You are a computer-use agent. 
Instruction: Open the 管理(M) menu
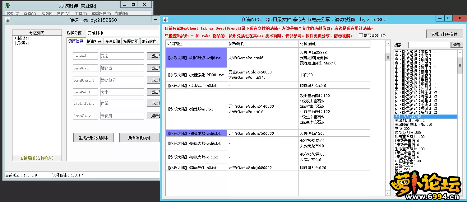point(63,14)
